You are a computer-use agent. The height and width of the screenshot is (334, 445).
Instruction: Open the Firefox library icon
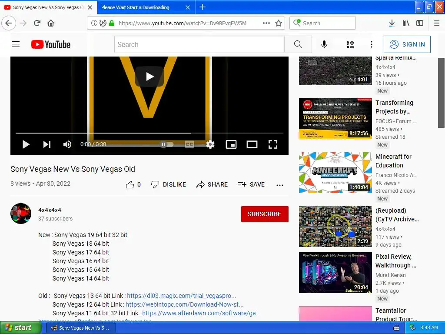pyautogui.click(x=406, y=23)
